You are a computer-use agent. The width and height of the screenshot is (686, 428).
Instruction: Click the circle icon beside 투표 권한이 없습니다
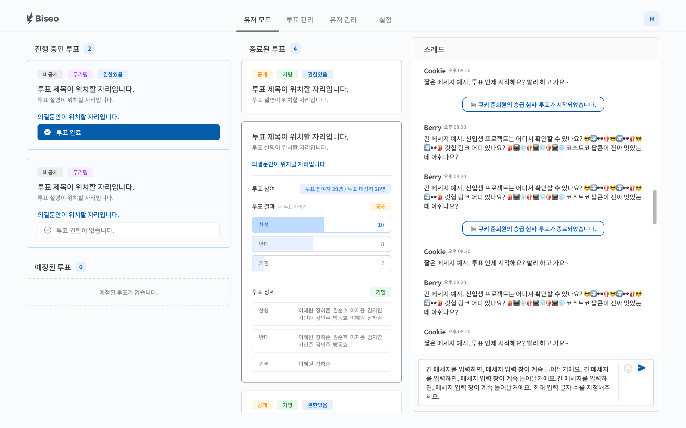click(48, 230)
